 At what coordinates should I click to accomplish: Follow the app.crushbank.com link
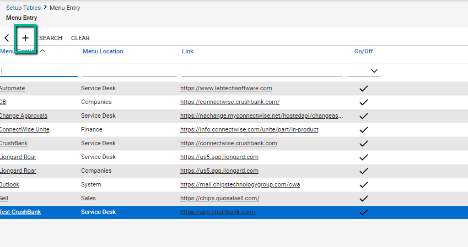[x=218, y=212]
